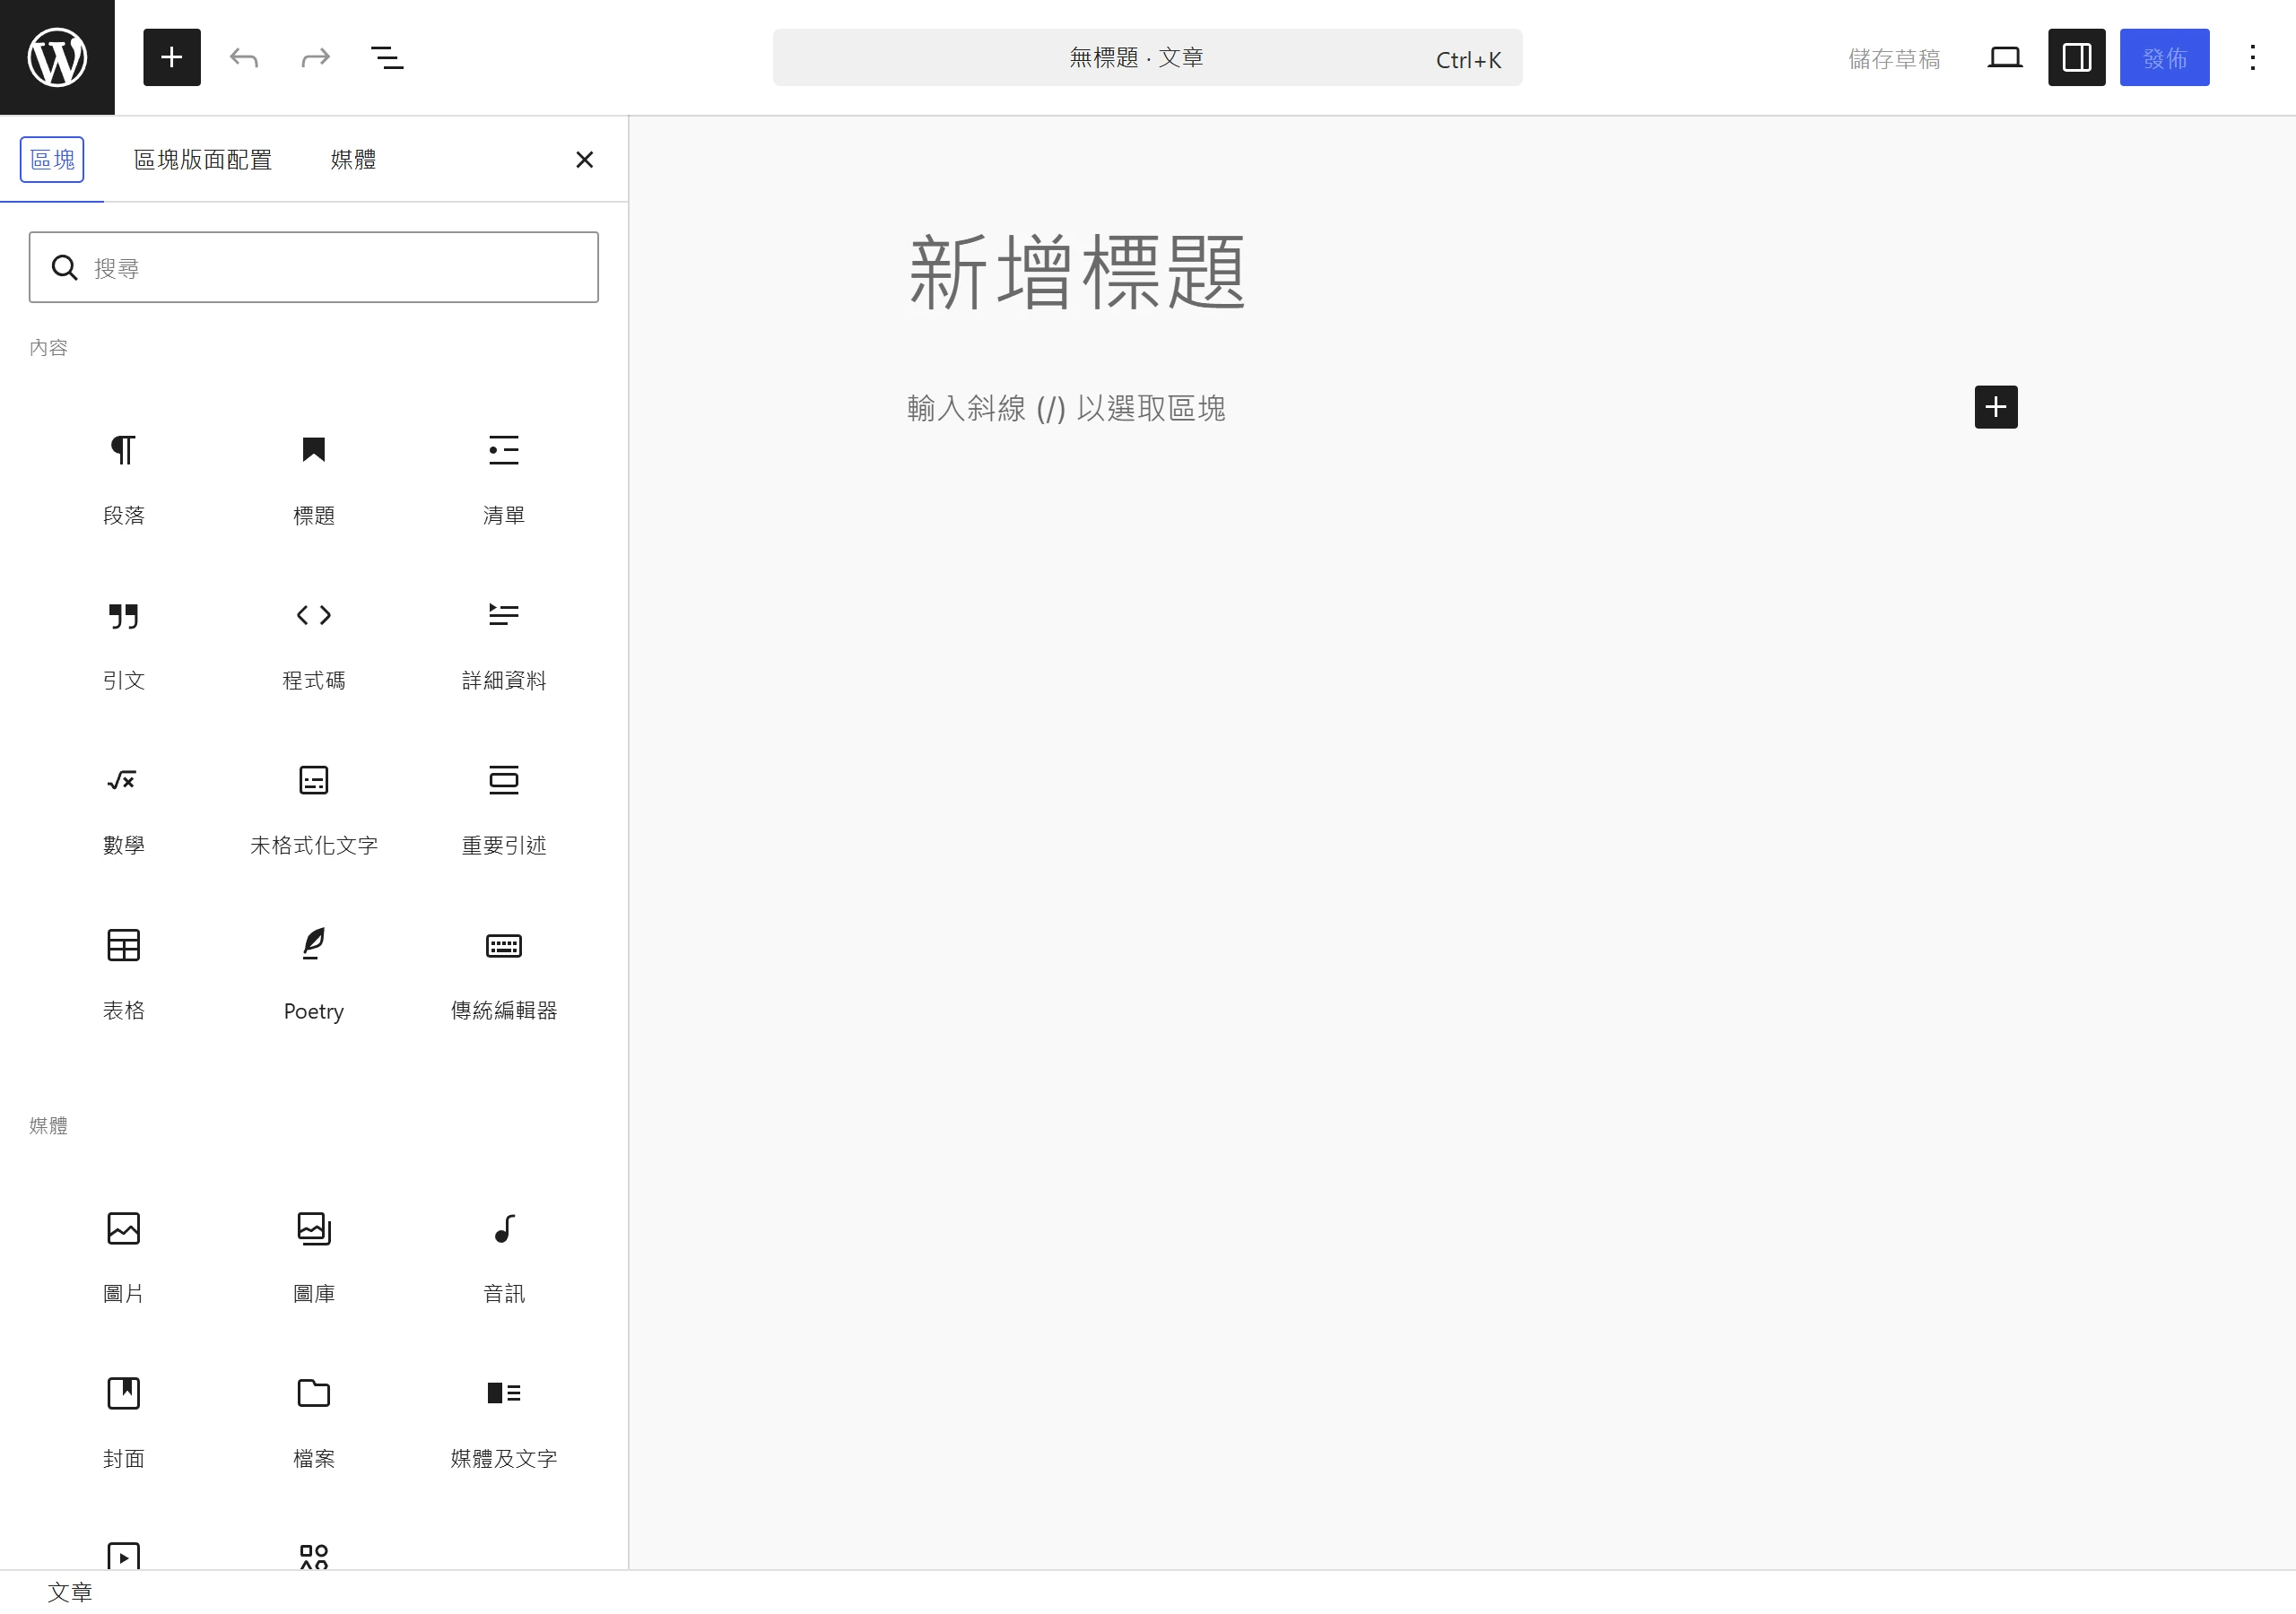Click the blue 發佈 publish button
2296x1614 pixels.
click(x=2165, y=57)
